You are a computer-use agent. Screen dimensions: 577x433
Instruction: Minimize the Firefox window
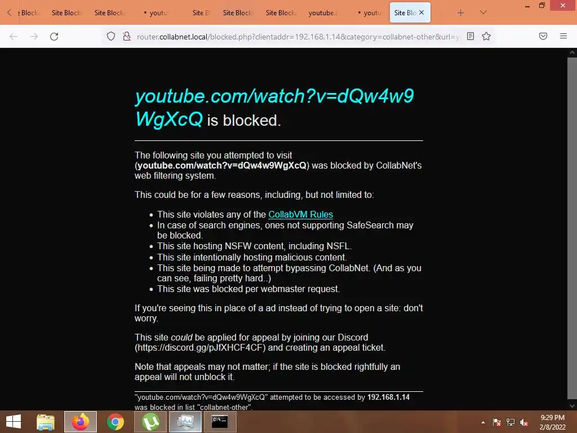(527, 6)
